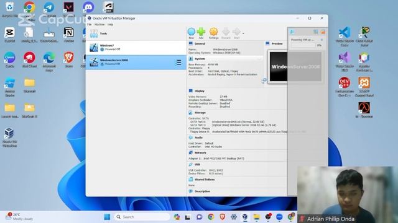Select the Windows7 virtual machine
Screen dimensions: 398x223
(x=136, y=48)
